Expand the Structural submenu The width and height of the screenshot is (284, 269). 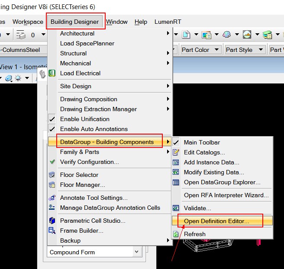click(110, 53)
